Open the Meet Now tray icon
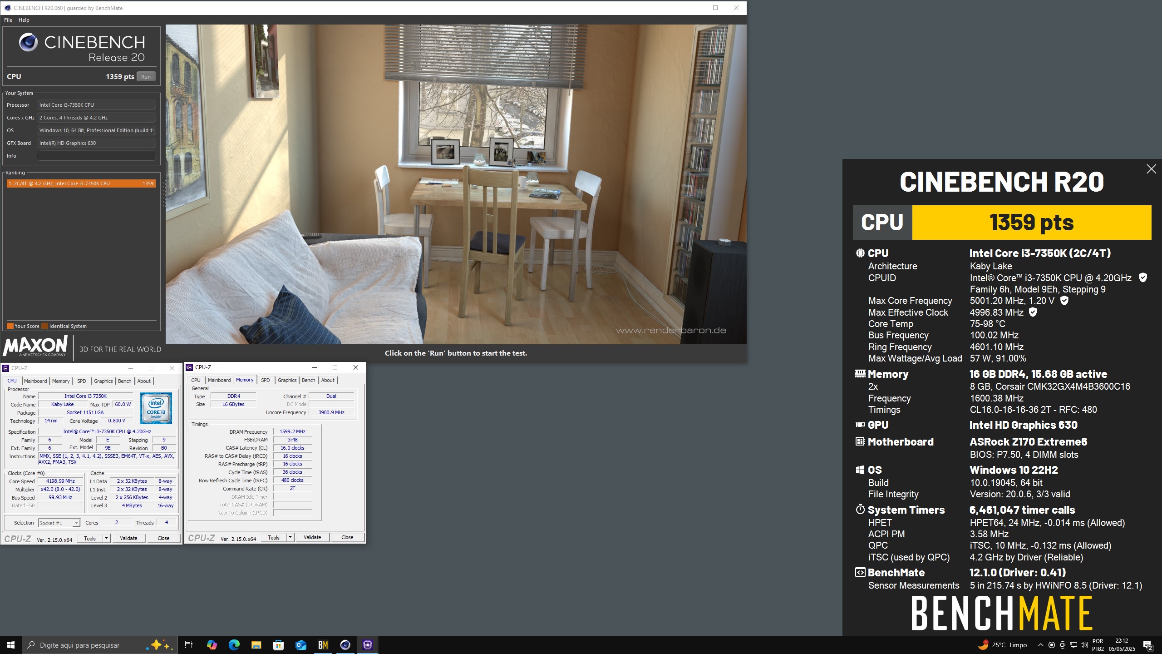This screenshot has width=1162, height=654. point(1063,645)
